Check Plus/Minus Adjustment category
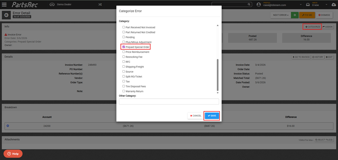This screenshot has width=338, height=160. click(123, 42)
